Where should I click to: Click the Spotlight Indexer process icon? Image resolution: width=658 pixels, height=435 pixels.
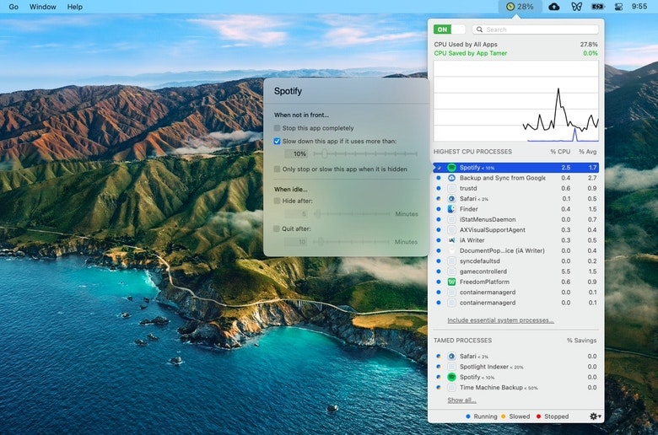click(451, 367)
